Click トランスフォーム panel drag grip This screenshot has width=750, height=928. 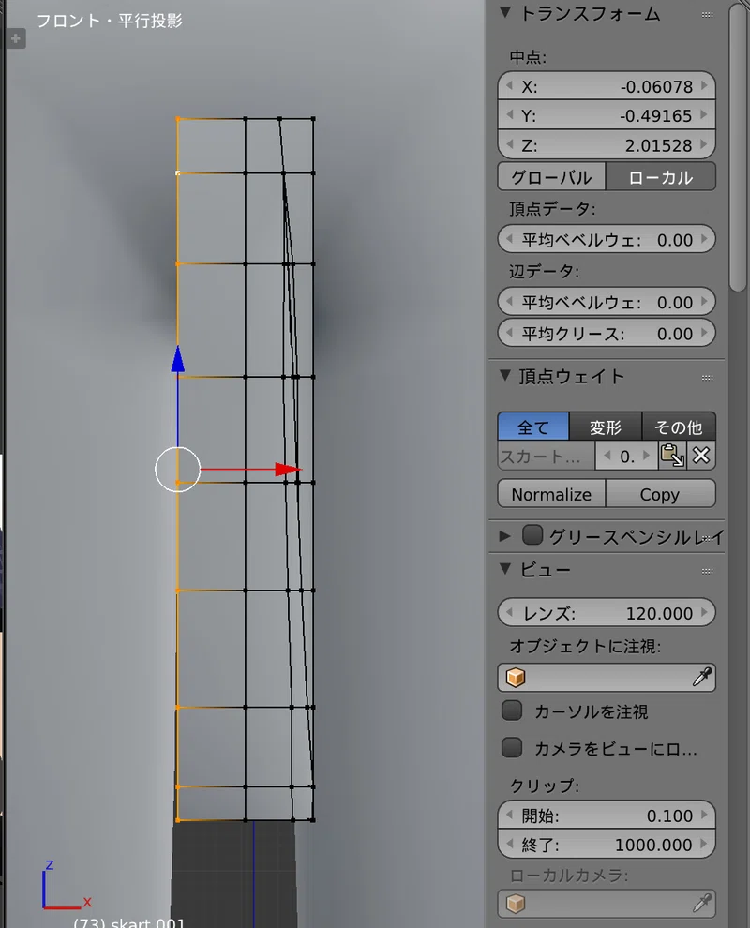(707, 14)
